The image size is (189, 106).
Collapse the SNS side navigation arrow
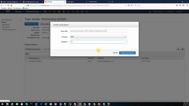[x=21, y=20]
